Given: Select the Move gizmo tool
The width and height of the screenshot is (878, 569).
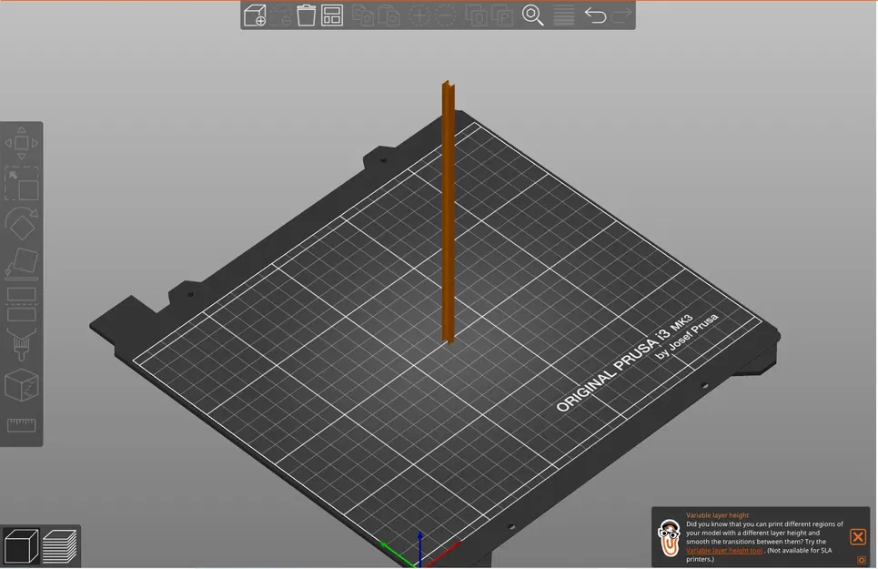Looking at the screenshot, I should click(21, 143).
